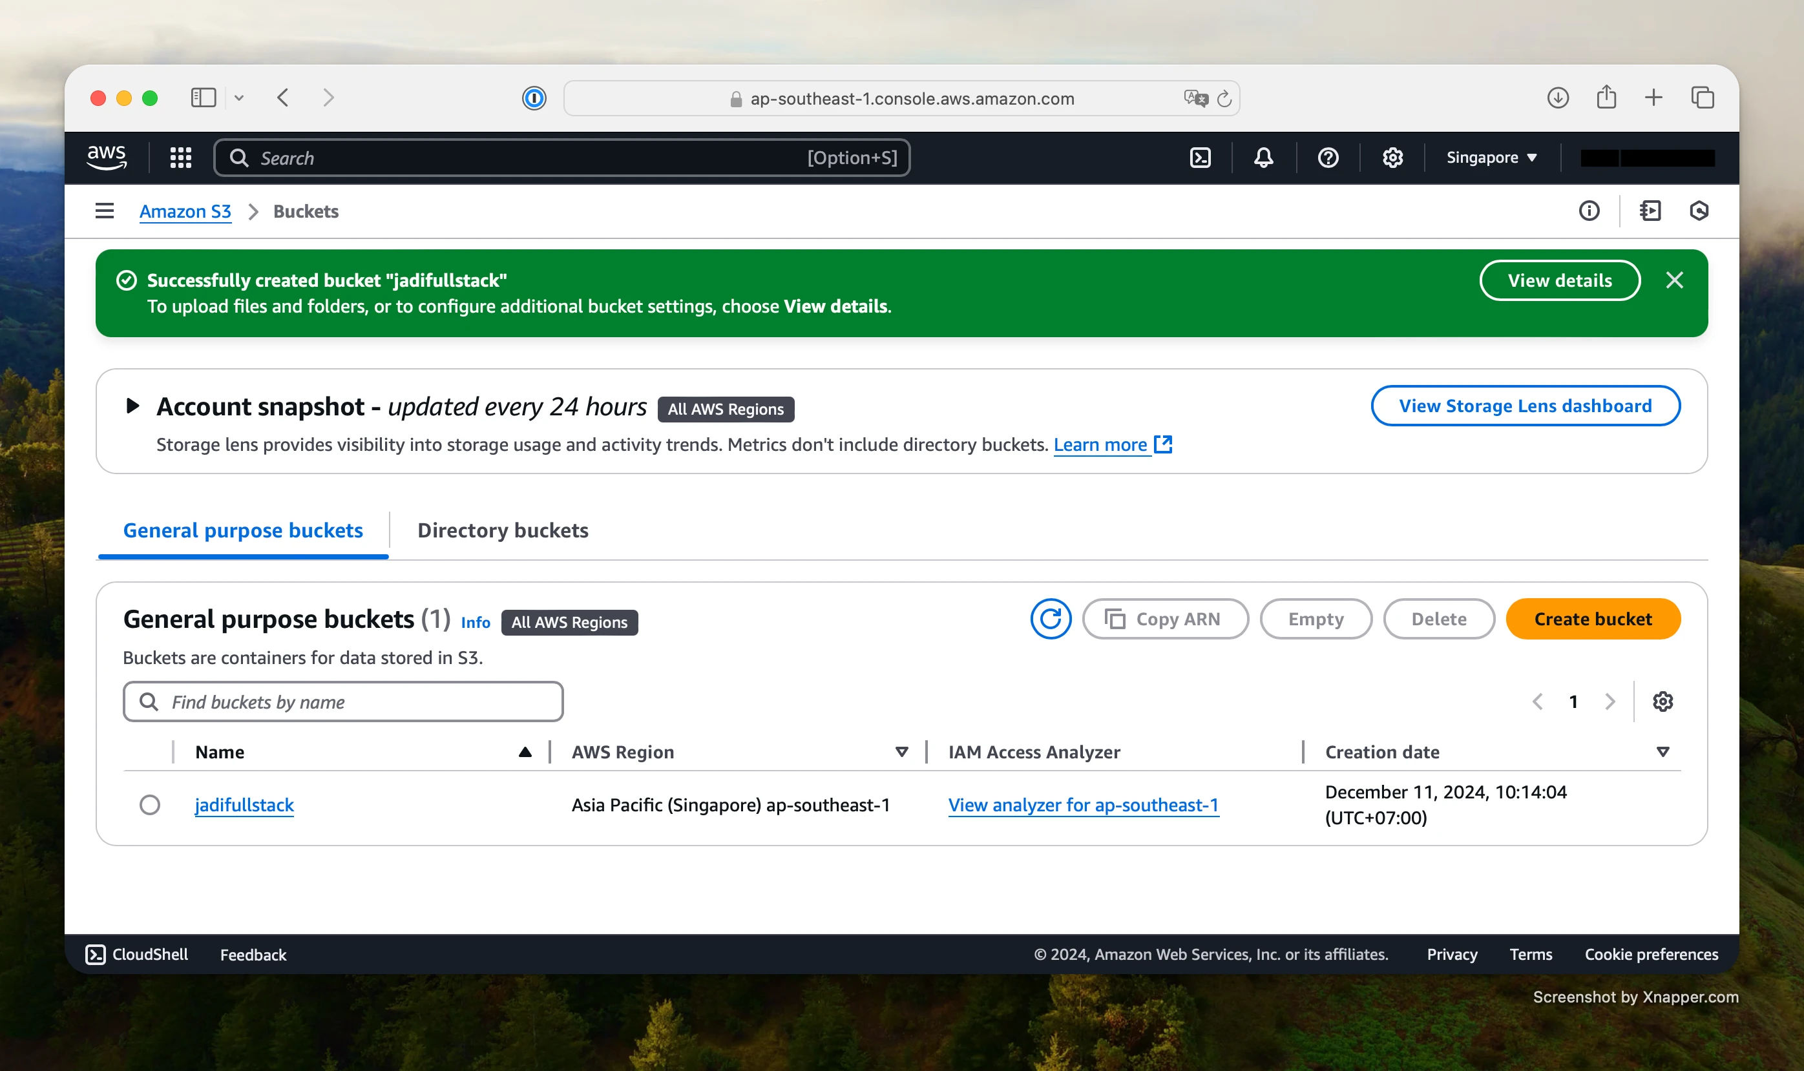Open the Safari share menu
Screen dimensions: 1804x1071
(1606, 97)
